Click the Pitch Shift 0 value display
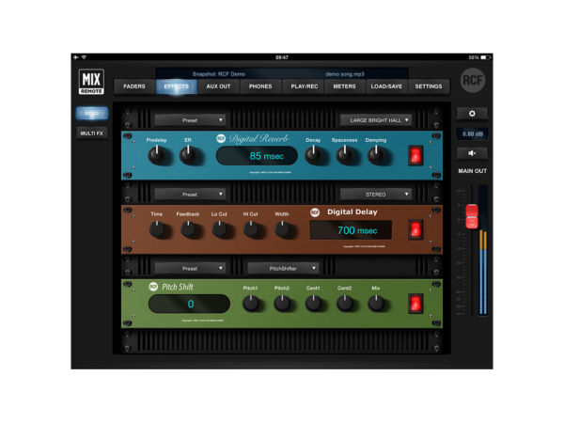564x423 pixels. [189, 304]
